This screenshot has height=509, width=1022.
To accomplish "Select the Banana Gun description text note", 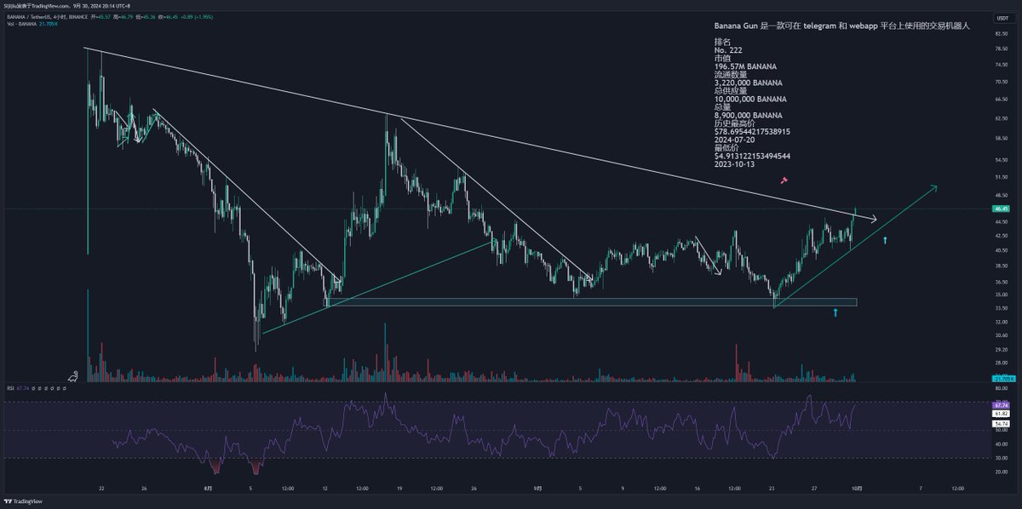I will pos(842,27).
